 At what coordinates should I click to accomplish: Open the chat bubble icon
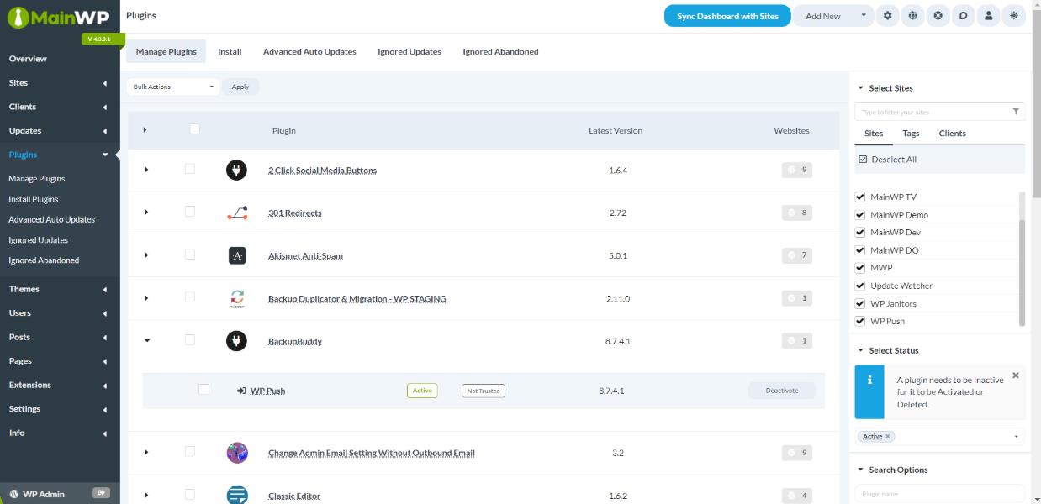coord(963,16)
